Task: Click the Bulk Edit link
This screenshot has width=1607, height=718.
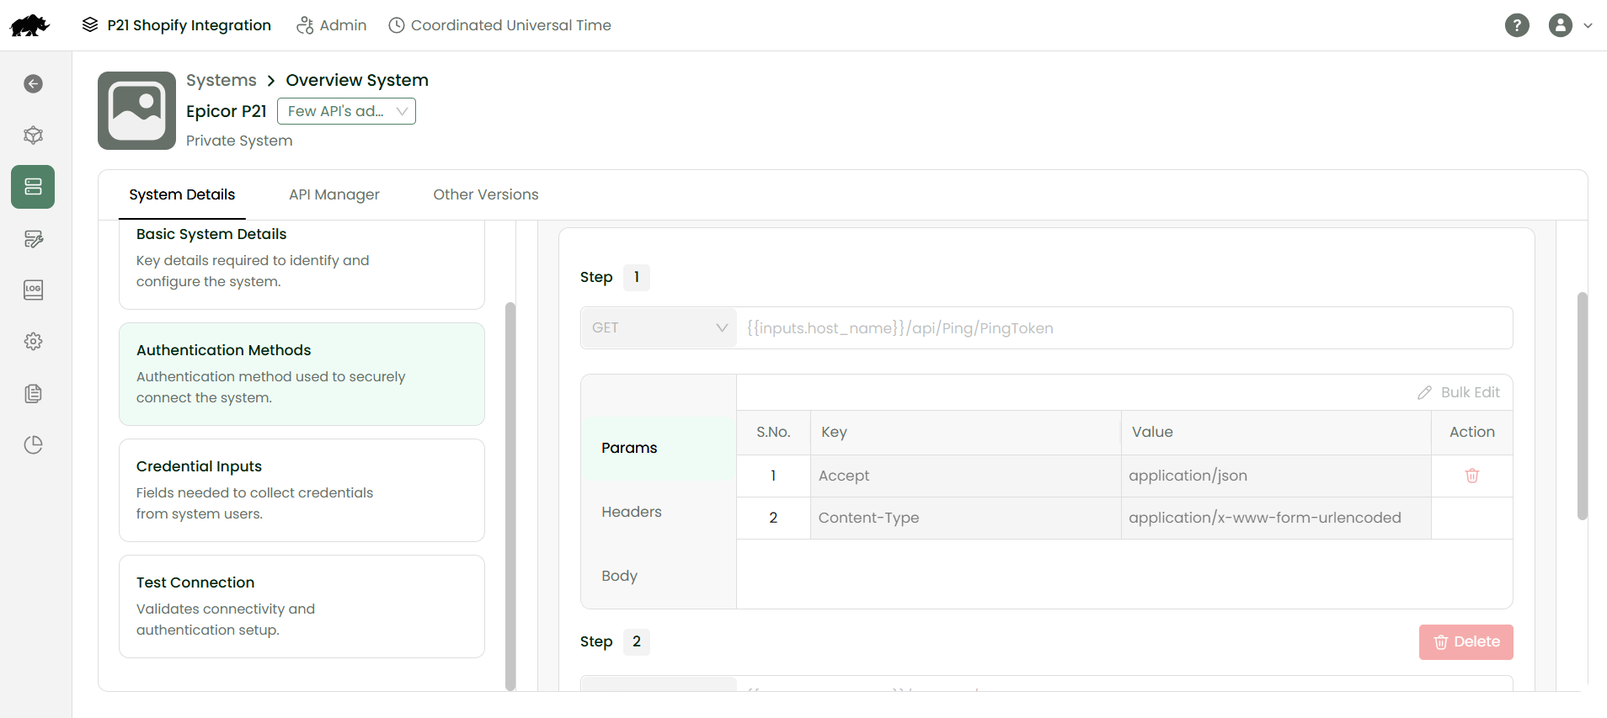Action: [1470, 392]
